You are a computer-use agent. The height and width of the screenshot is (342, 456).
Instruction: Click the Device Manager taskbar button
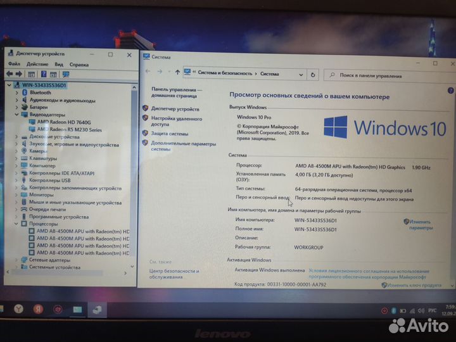tap(97, 310)
